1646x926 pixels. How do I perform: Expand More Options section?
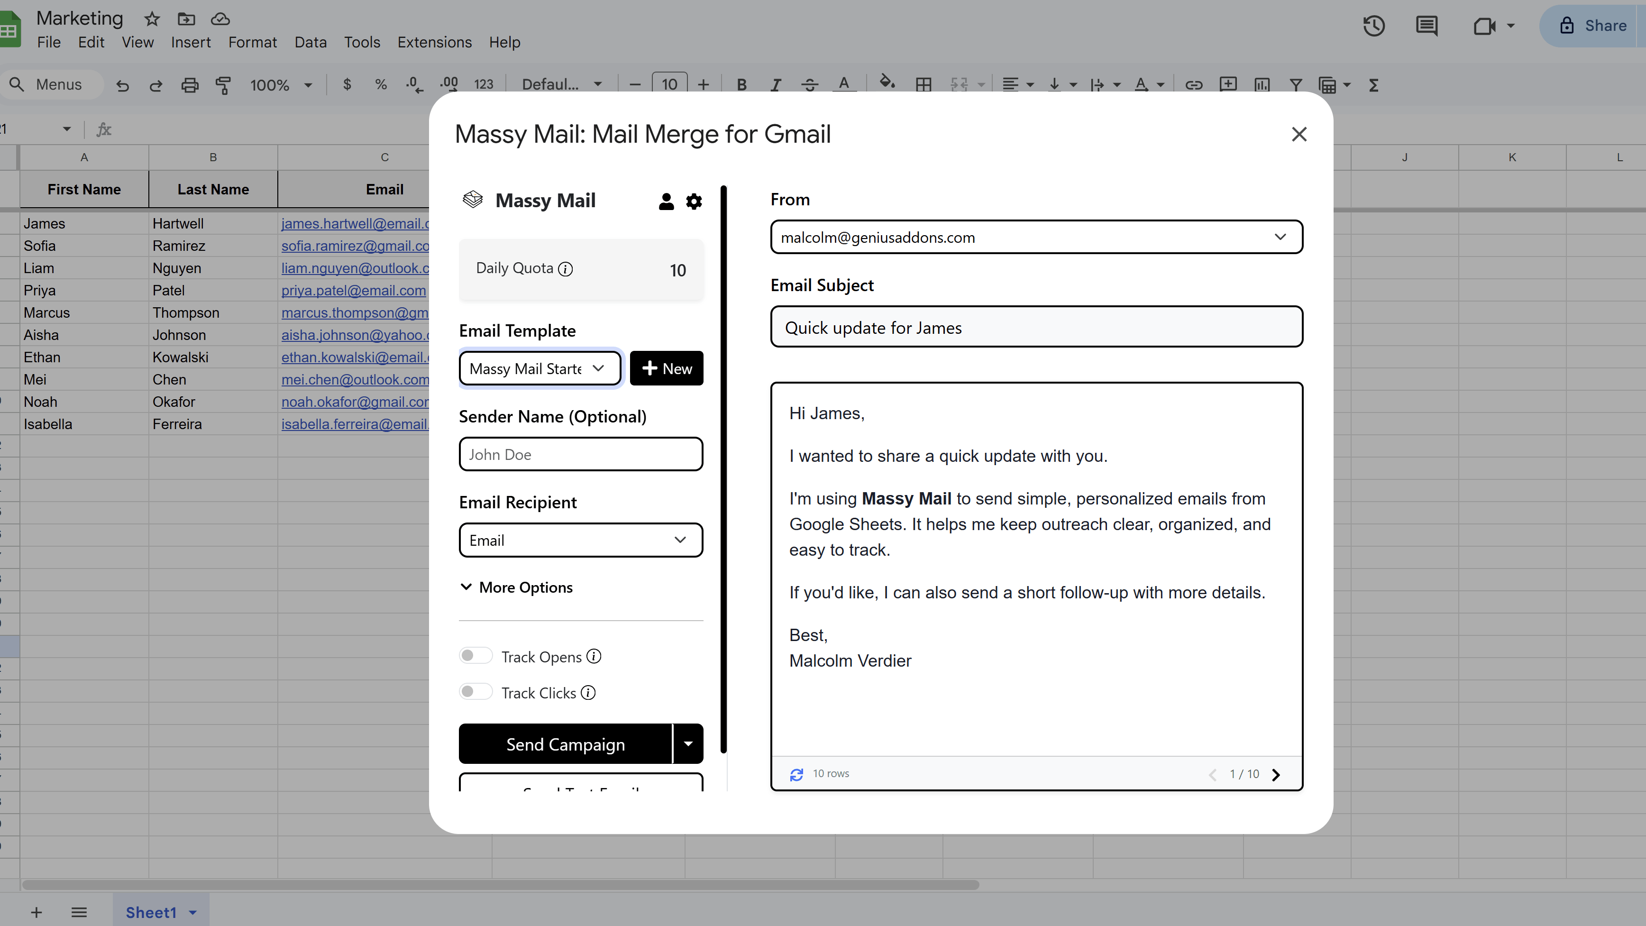click(x=516, y=587)
